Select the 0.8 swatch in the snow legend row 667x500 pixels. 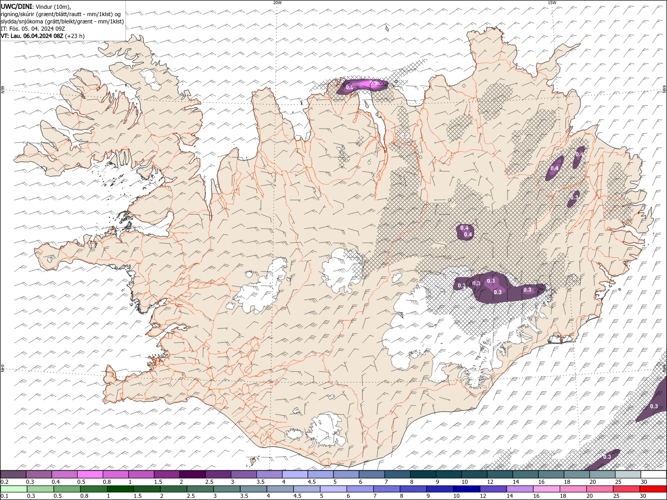point(116,474)
